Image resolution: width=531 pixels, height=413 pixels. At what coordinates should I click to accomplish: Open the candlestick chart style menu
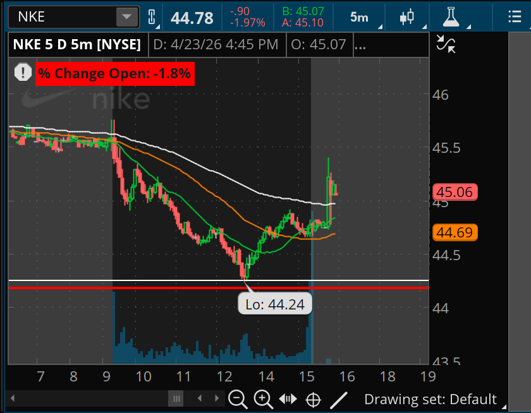tap(406, 17)
